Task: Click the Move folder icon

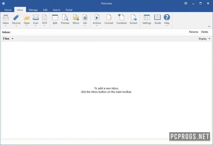Action: [x=76, y=18]
